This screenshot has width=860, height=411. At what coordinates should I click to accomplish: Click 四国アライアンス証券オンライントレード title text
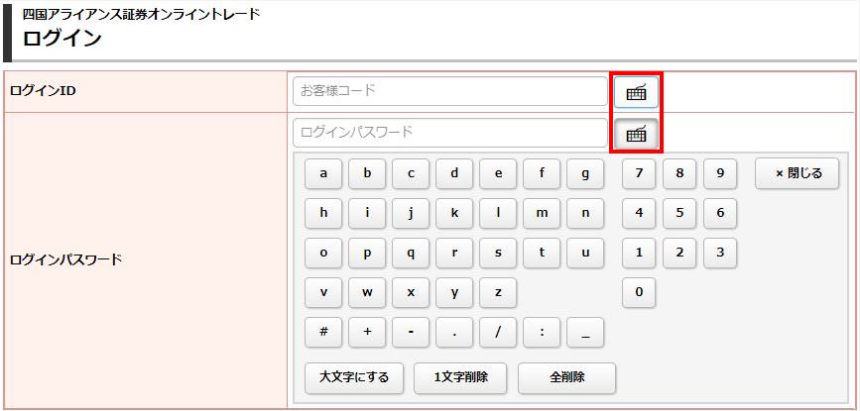click(x=141, y=14)
